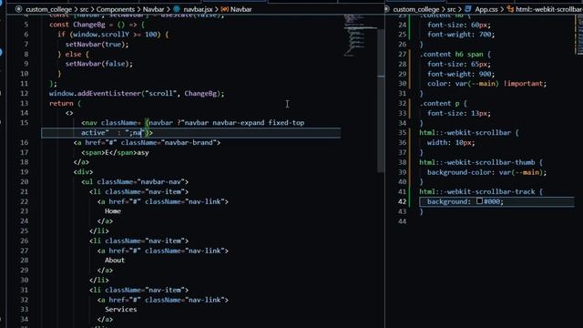Click the symbol icon before html::-webkit-scrollbar breadcrumb
583x328 pixels.
point(510,9)
